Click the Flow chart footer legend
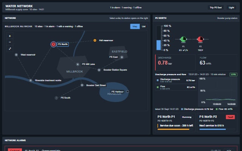242x151 pixels. [x=224, y=109]
